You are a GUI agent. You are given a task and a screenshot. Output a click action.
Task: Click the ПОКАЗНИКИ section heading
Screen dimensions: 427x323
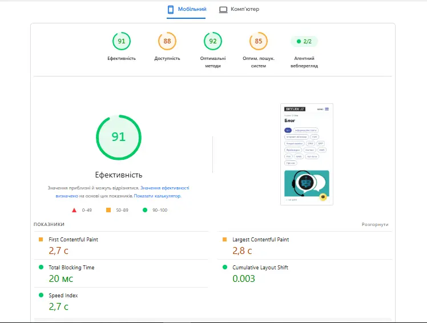[x=49, y=224]
